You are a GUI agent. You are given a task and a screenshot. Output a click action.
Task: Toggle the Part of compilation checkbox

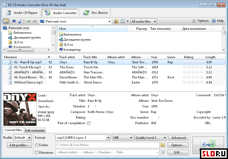89,123
